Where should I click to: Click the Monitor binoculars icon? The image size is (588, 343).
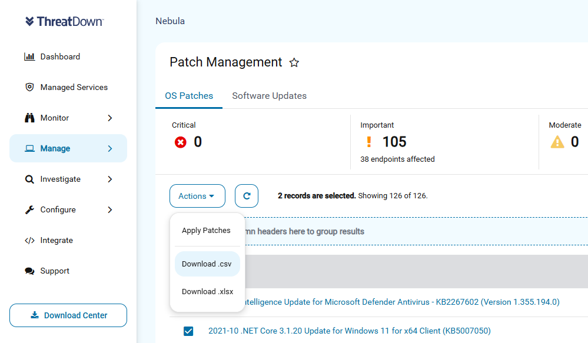pyautogui.click(x=29, y=118)
